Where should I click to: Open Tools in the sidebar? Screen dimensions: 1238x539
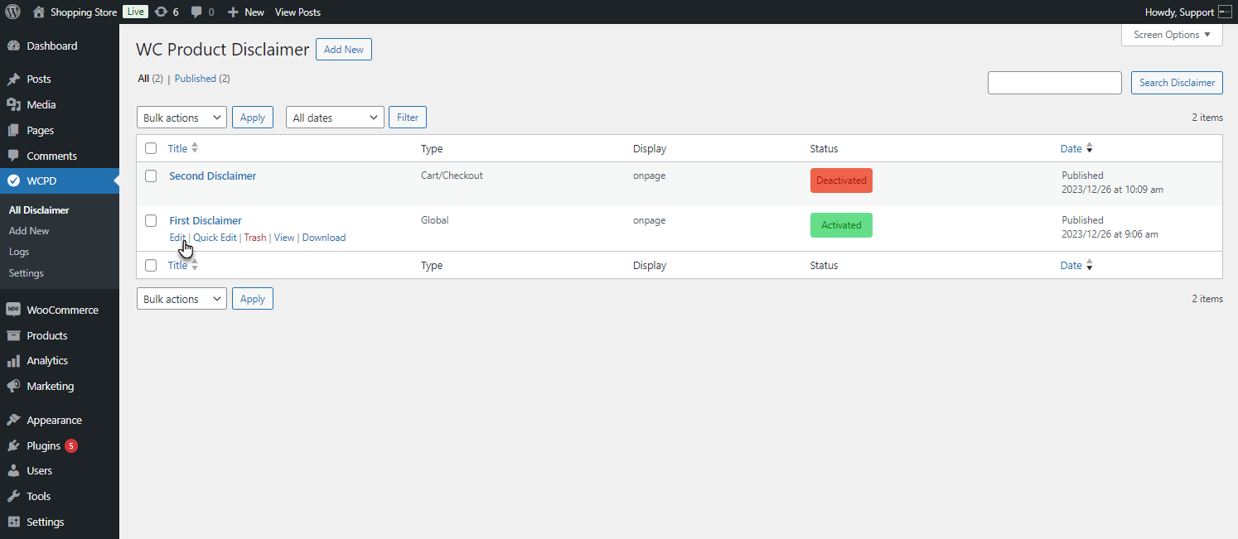coord(60,496)
